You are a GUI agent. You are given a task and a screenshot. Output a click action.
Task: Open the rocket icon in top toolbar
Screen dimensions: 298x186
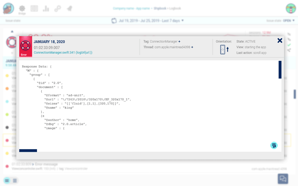[x=69, y=8]
